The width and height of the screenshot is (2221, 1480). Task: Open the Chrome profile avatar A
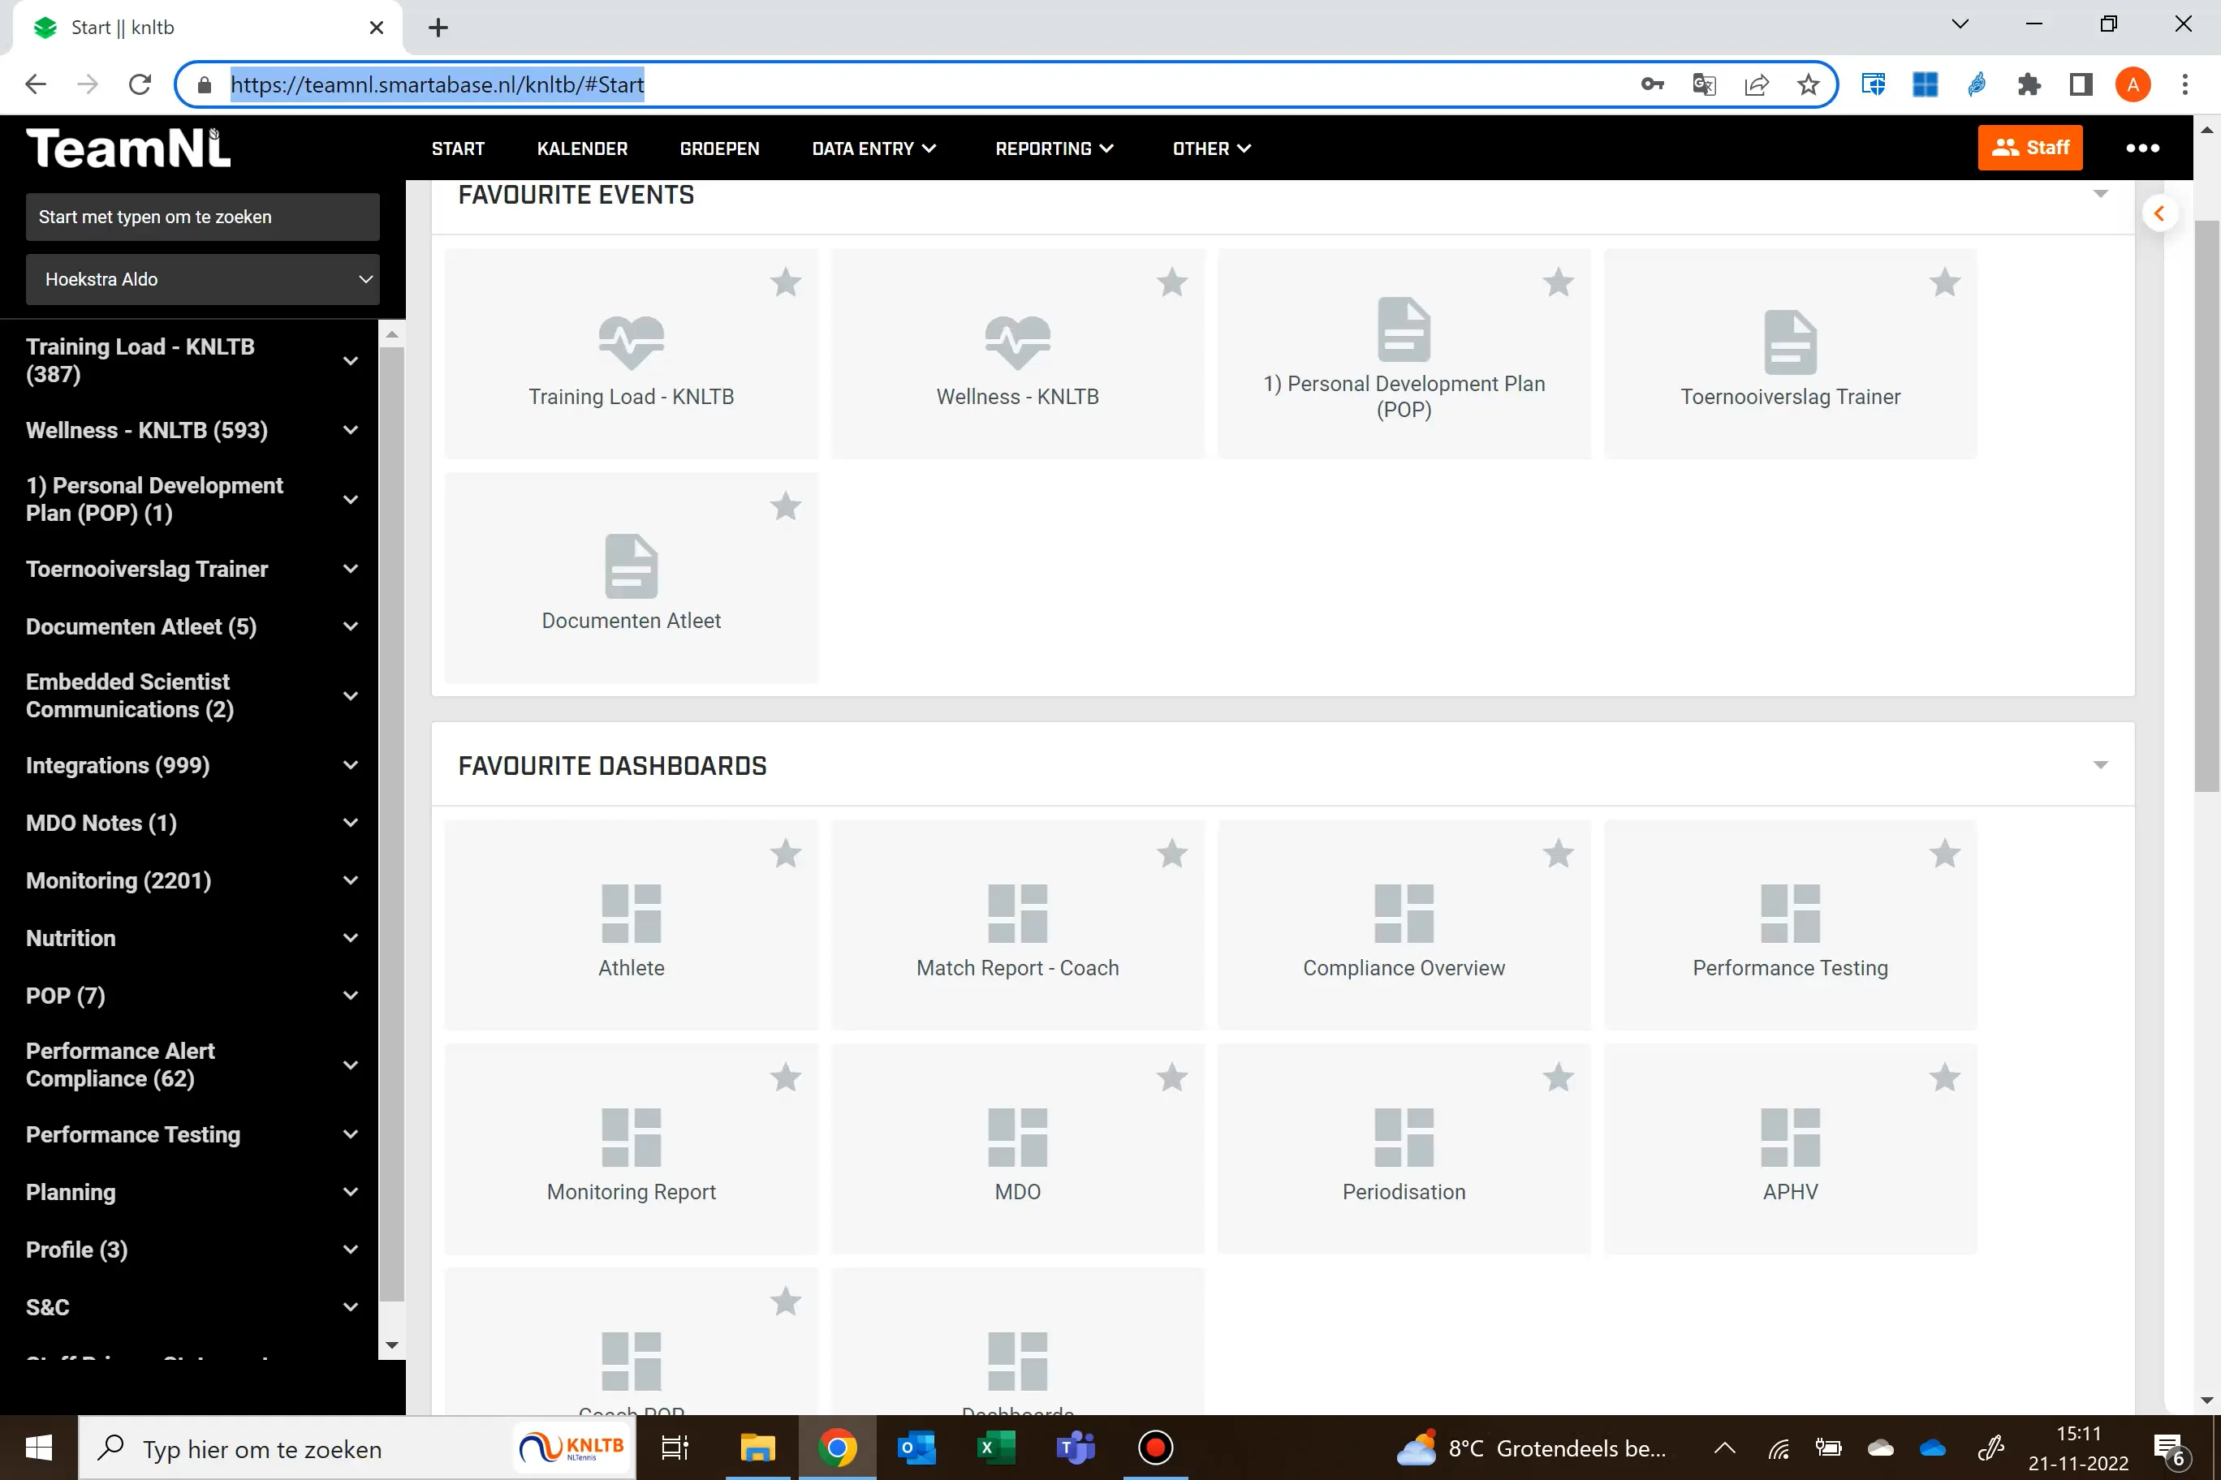tap(2133, 84)
